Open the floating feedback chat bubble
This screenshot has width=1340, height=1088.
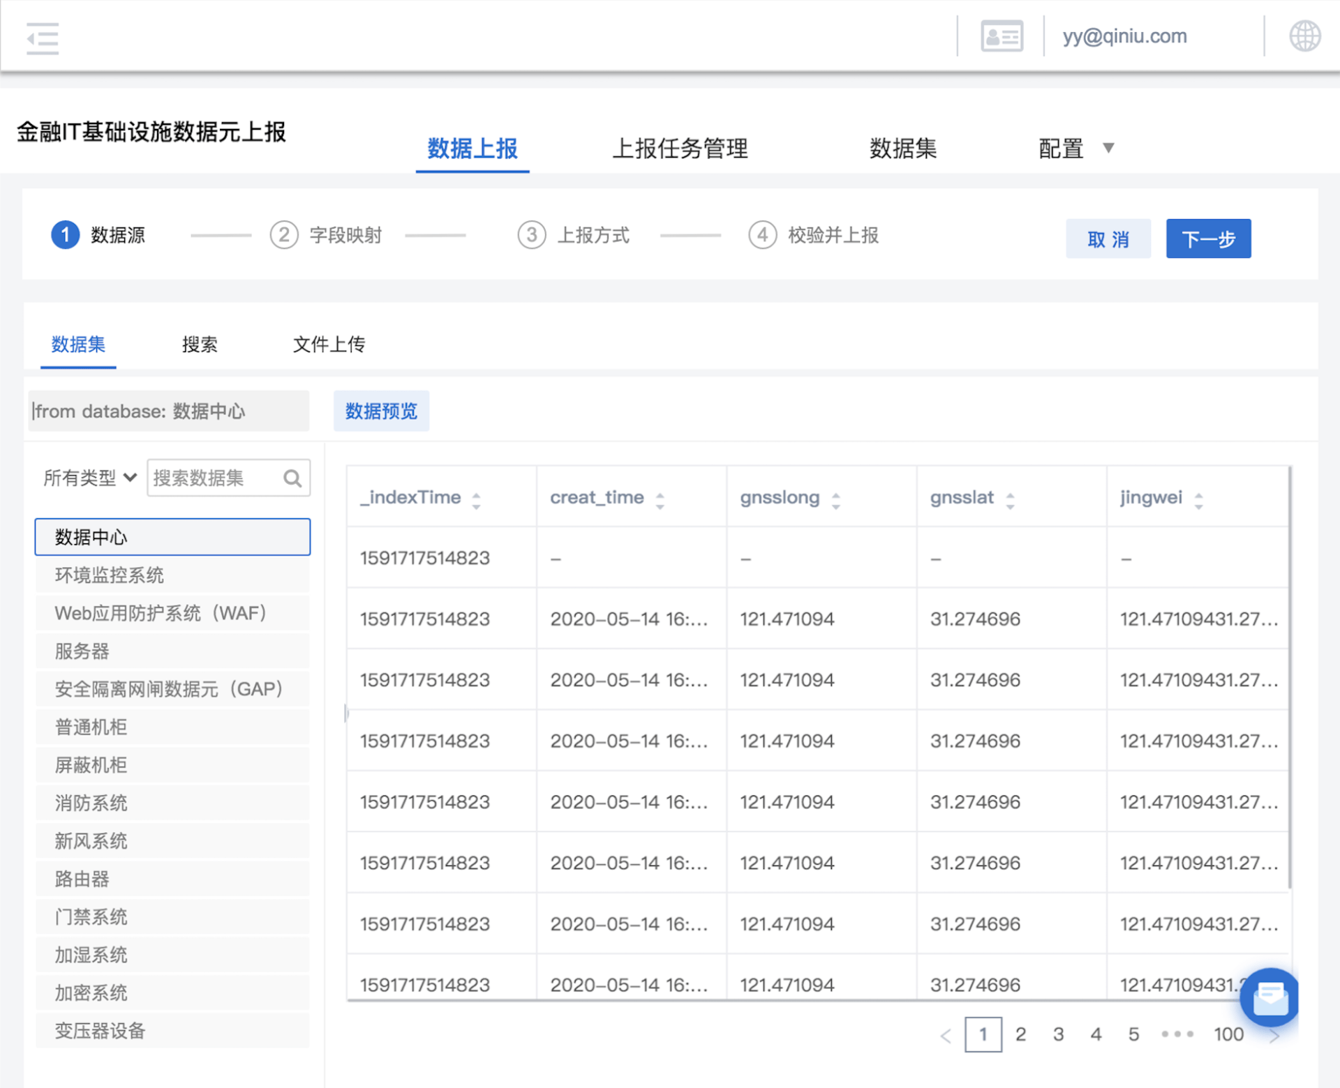click(x=1270, y=998)
